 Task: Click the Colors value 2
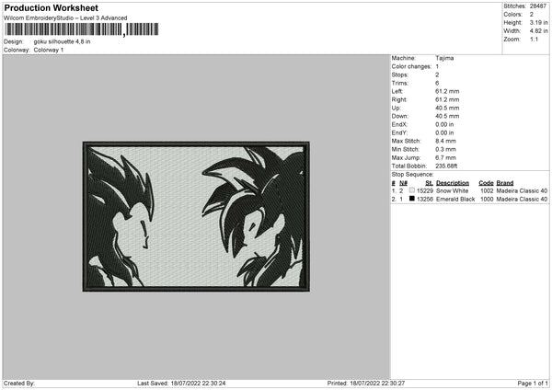[532, 15]
